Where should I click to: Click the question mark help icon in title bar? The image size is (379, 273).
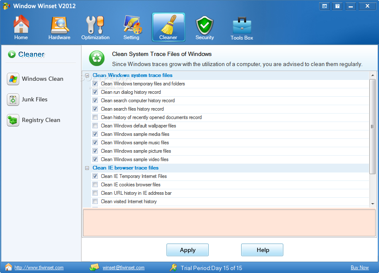pos(337,6)
